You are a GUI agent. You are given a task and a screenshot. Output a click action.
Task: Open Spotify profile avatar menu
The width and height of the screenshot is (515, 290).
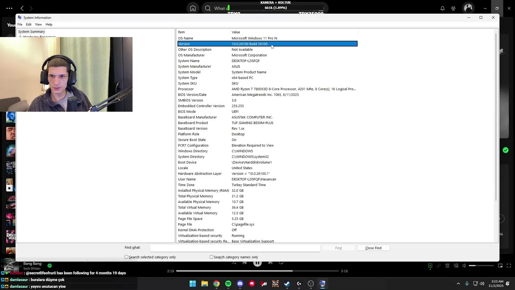[x=468, y=8]
